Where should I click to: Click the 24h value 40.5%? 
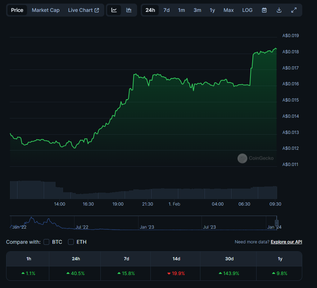(x=76, y=274)
